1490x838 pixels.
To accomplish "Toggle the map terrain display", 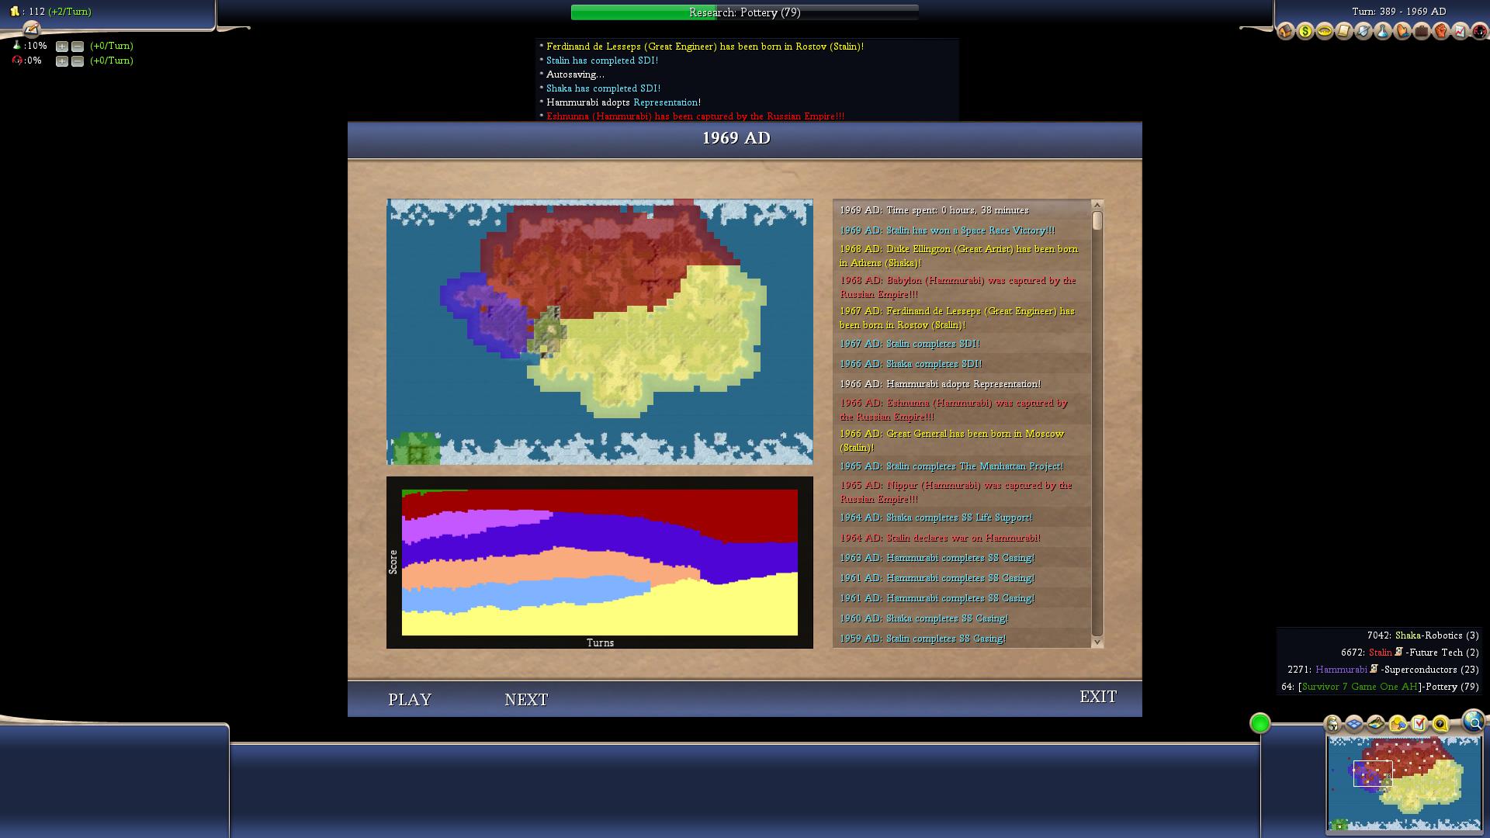I will 1376,724.
